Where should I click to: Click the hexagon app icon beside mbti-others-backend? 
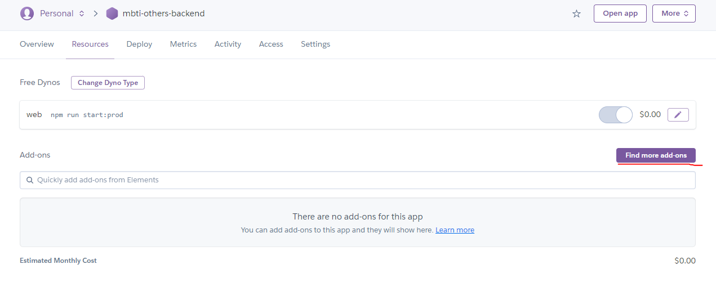112,14
